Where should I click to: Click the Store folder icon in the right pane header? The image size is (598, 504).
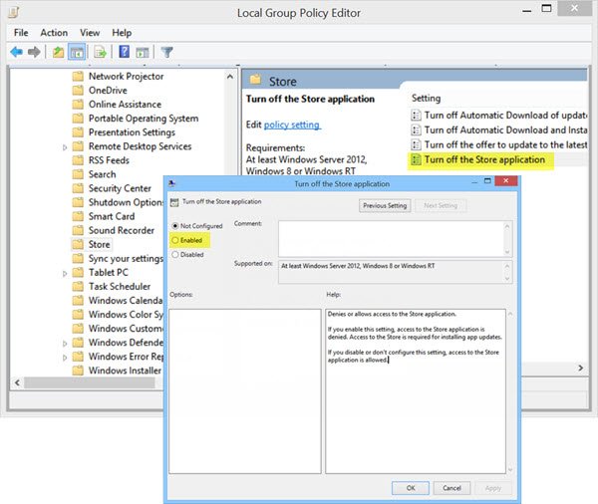[255, 80]
